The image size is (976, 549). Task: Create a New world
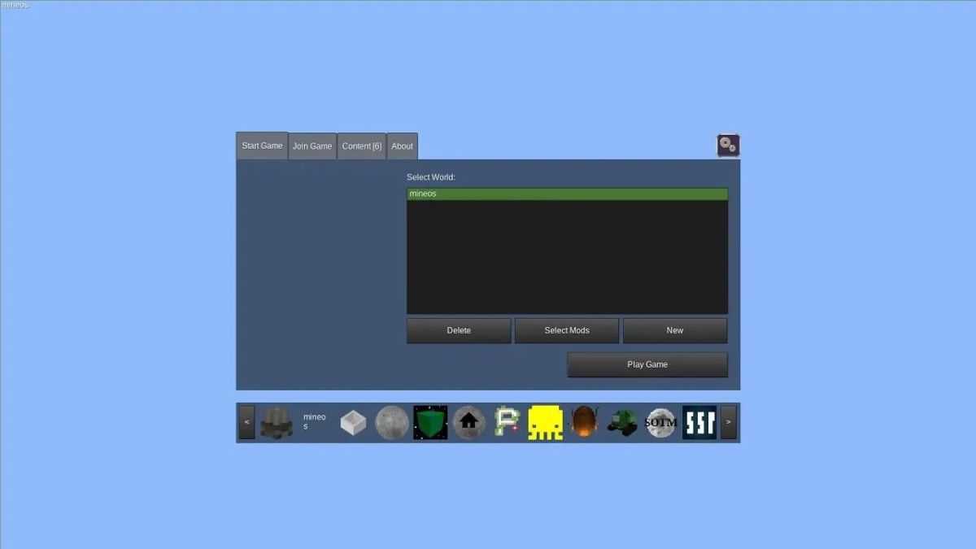pyautogui.click(x=675, y=330)
